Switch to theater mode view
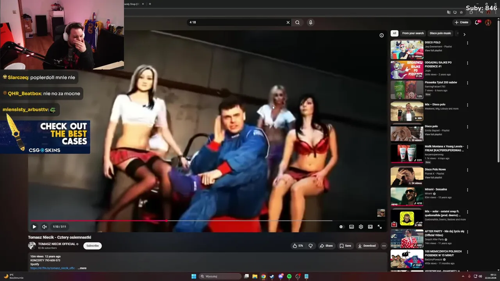The width and height of the screenshot is (500, 281). (370, 227)
